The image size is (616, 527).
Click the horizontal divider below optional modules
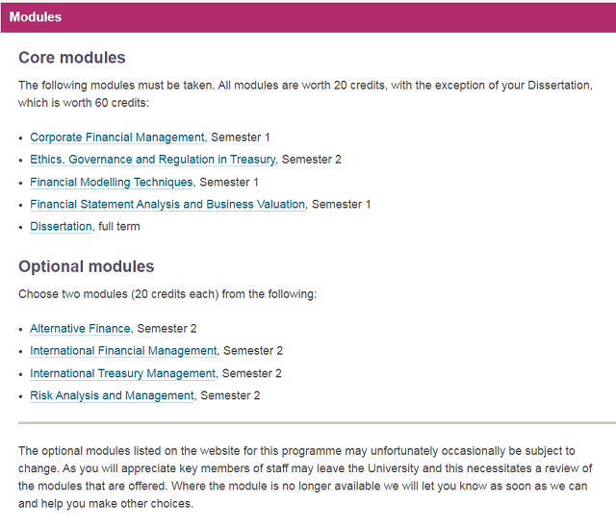coord(317,423)
